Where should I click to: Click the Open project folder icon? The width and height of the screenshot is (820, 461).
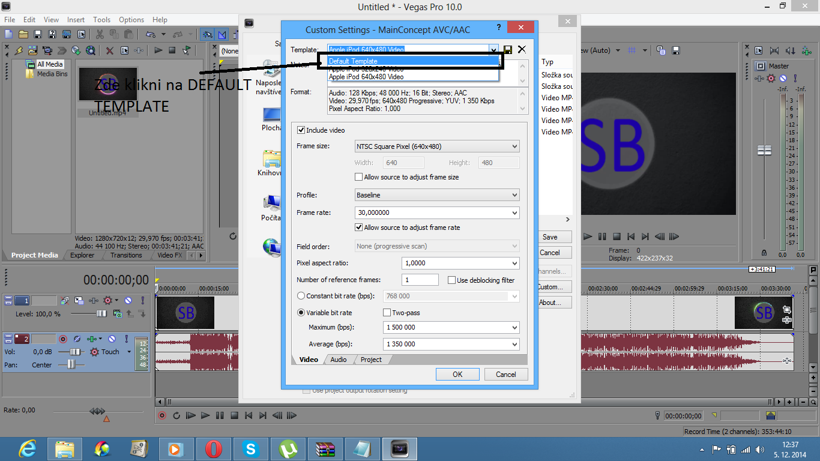23,34
